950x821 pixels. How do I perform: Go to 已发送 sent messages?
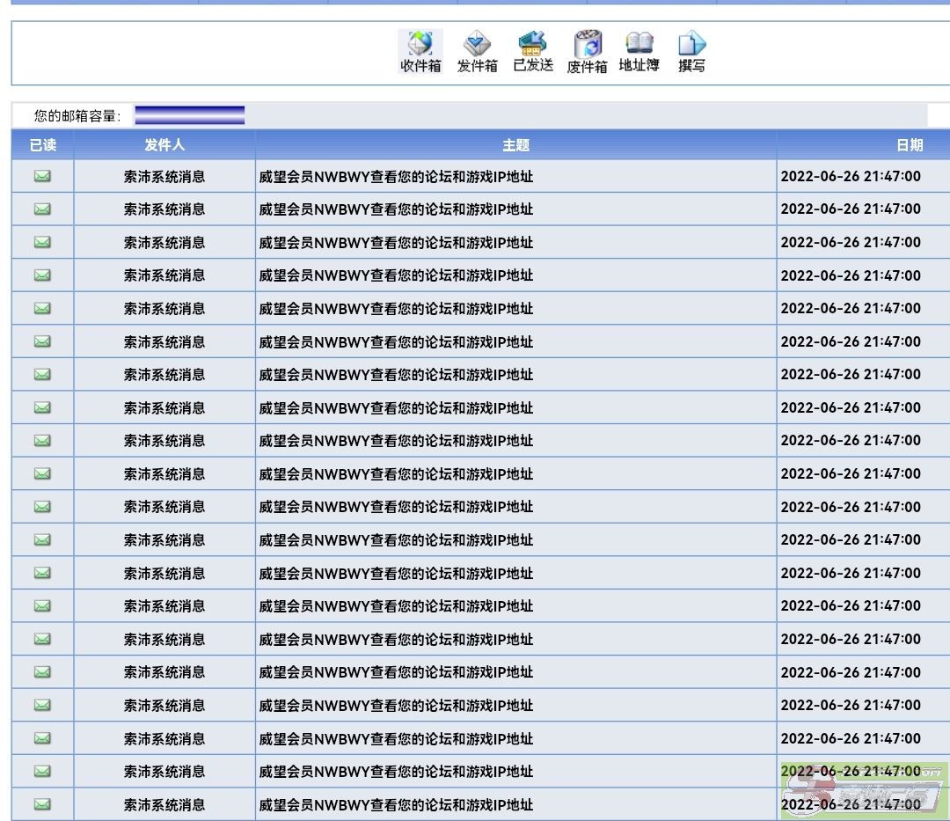[533, 51]
